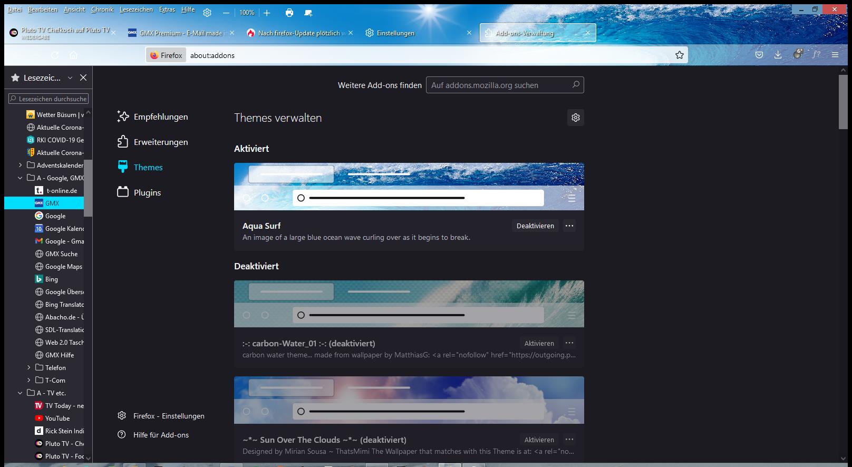Switch to the Pluto TV Chefkoch tab
852x467 pixels.
point(63,33)
